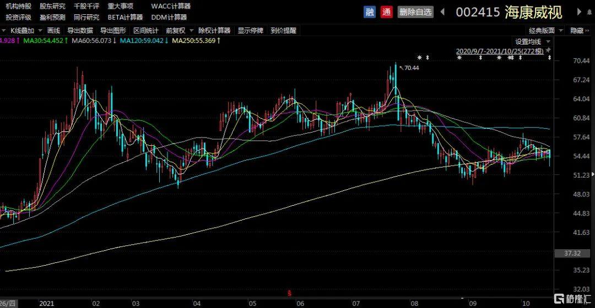This screenshot has height=308, width=595.
Task: Click 导出图形 to export the chart
Action: [113, 31]
